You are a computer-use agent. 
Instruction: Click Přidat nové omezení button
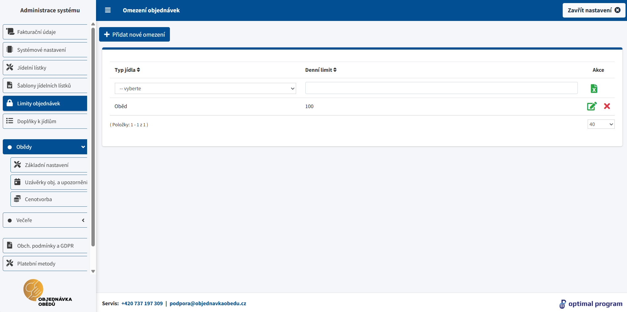pyautogui.click(x=135, y=34)
